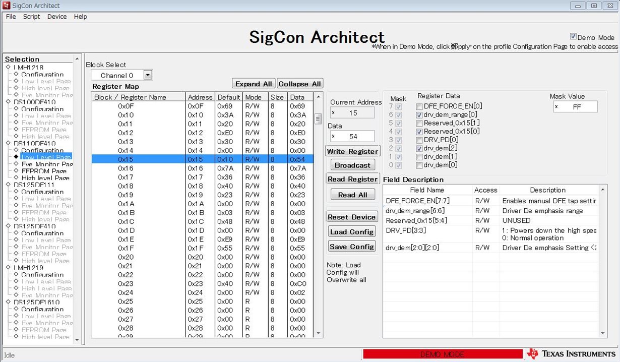
Task: Select register row 0x16 in Register Map
Action: pos(203,168)
